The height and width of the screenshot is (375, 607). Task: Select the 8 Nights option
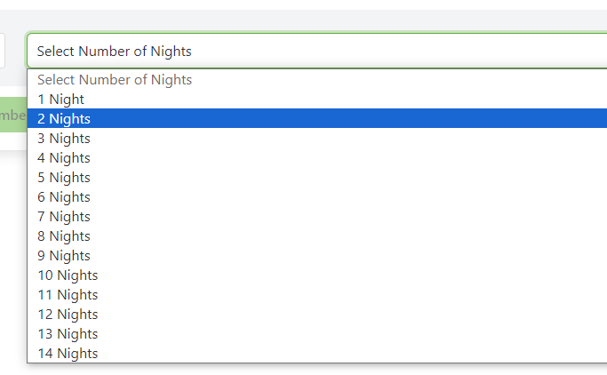point(64,236)
